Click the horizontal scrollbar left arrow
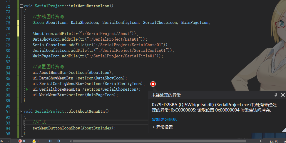The width and height of the screenshot is (286, 143). (x=71, y=141)
